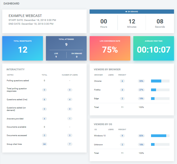Click Firefox 27% percent badge
The image size is (177, 164).
point(141,90)
